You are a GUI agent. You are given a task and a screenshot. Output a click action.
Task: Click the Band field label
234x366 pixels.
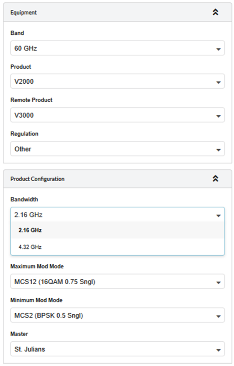[17, 33]
